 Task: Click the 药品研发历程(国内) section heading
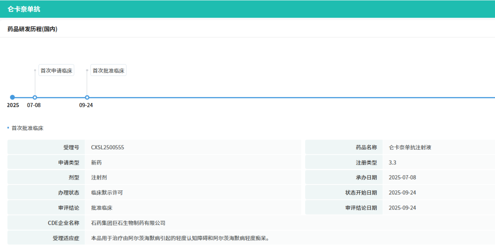click(32, 29)
